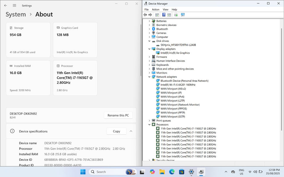This screenshot has height=177, width=284.
Task: Open the Processor info card
Action: click(x=75, y=78)
